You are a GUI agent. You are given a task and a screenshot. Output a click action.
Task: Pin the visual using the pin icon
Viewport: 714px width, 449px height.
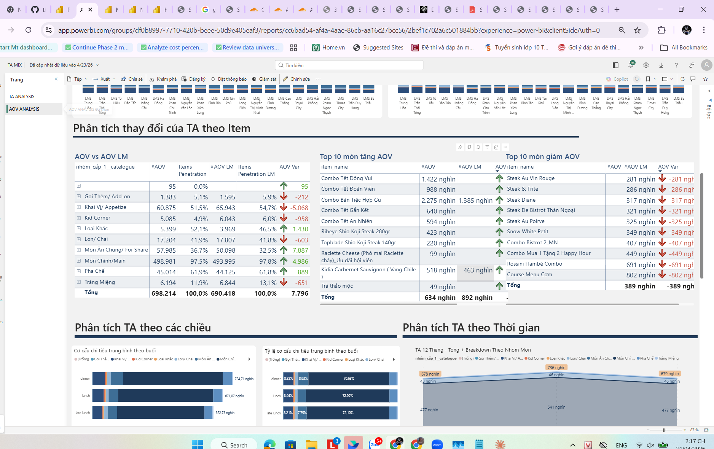tap(460, 147)
